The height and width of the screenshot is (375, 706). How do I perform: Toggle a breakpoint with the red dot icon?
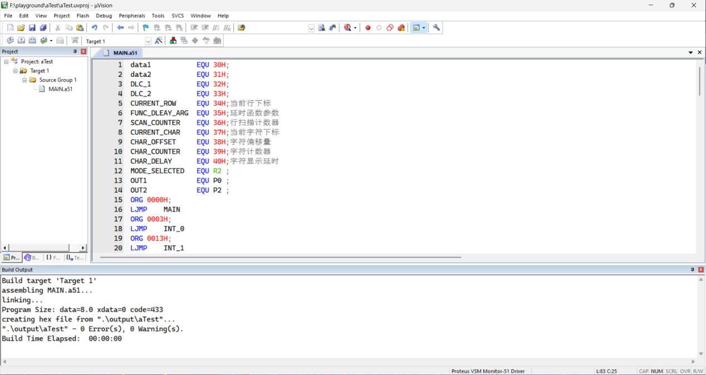(x=368, y=28)
